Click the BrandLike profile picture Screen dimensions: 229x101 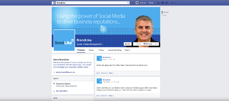tap(64, 40)
